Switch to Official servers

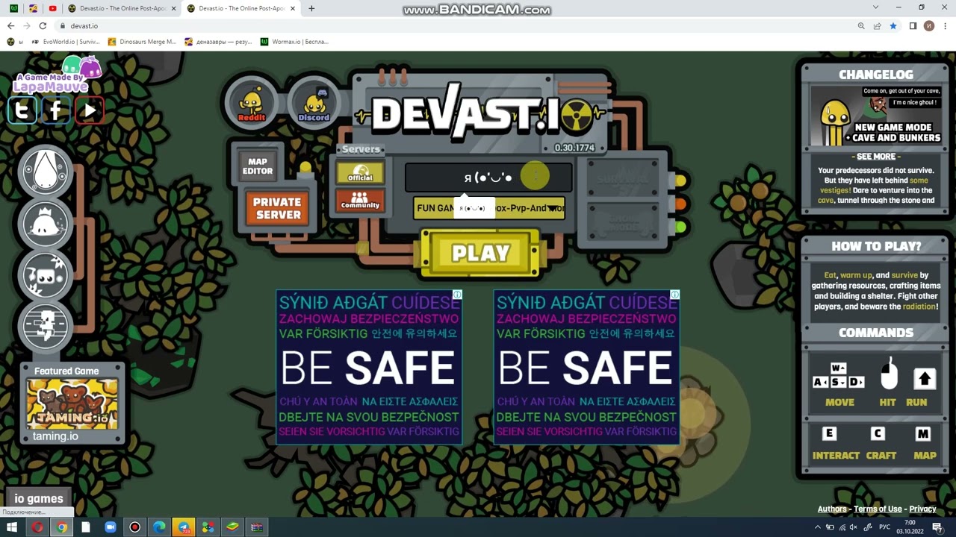[x=360, y=173]
